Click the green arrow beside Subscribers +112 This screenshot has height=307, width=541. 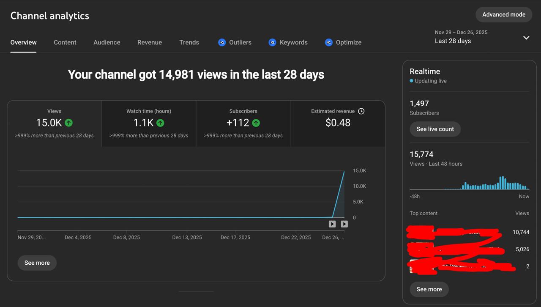(x=256, y=123)
